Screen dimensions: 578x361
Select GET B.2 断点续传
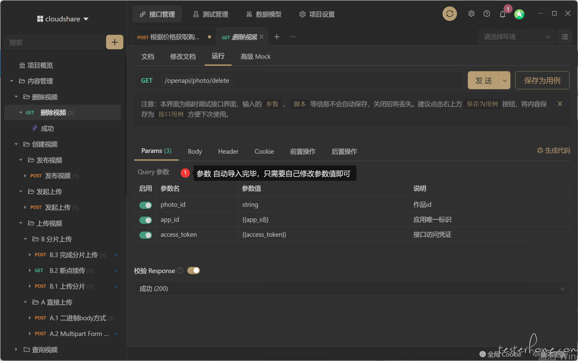pos(64,270)
